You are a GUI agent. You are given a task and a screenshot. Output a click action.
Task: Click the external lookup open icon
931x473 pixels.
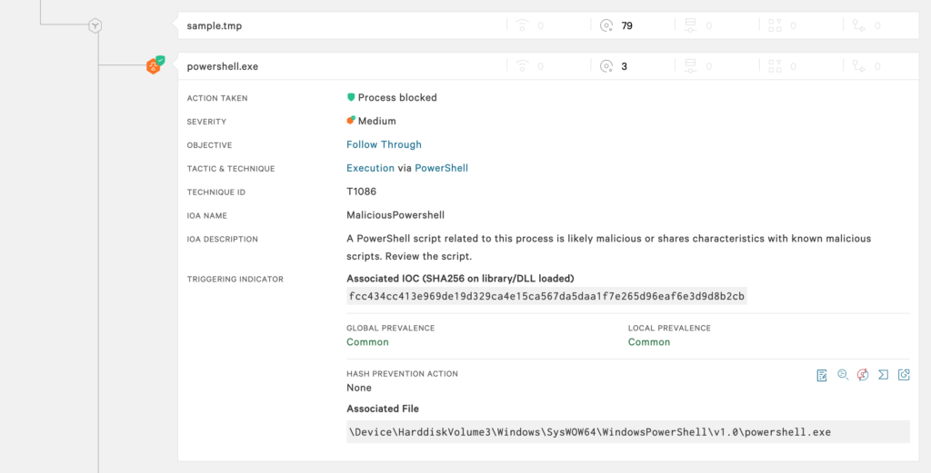[904, 375]
